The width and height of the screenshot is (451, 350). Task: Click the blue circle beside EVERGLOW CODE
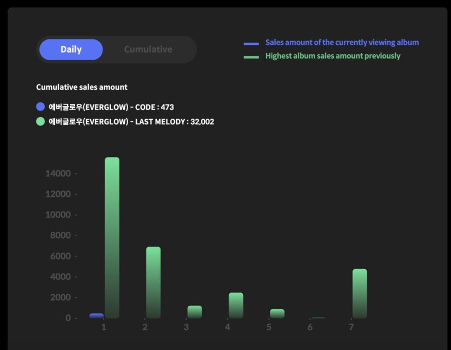tap(41, 107)
